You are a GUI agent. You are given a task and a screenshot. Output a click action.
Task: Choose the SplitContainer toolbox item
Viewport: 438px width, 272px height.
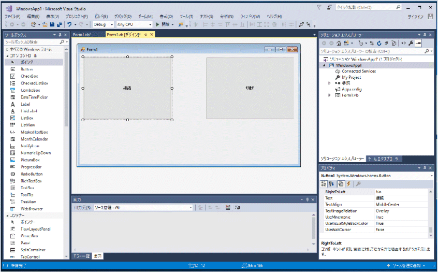(33, 250)
